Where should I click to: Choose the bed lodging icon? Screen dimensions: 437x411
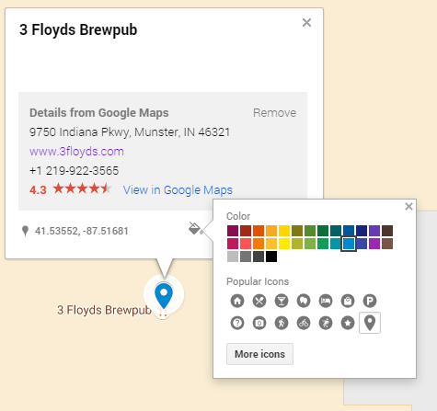[326, 301]
